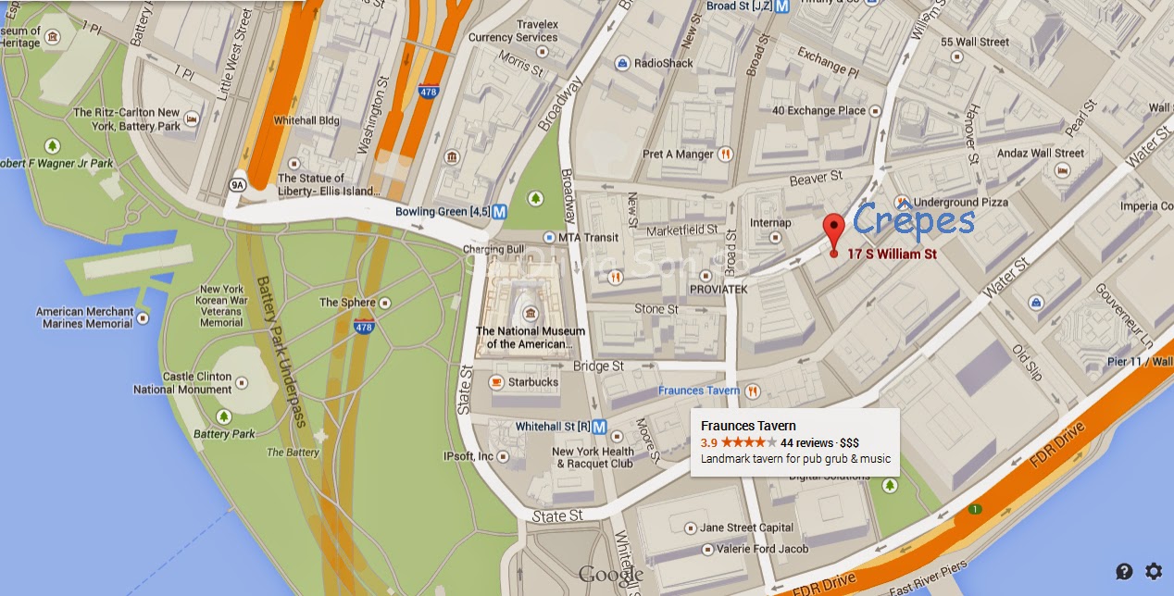The image size is (1174, 596).
Task: Click the MTA Transit marker
Action: 548,238
